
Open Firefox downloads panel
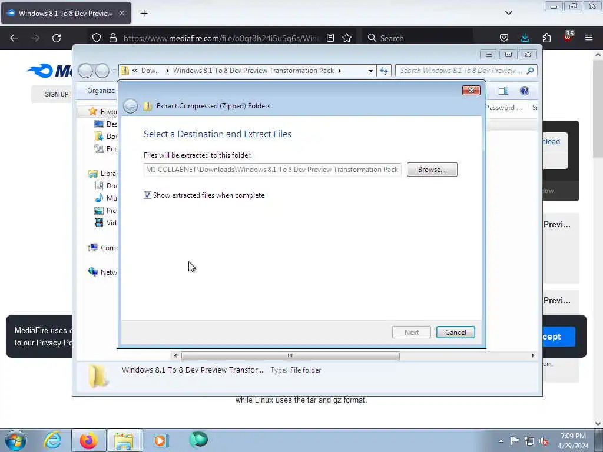coord(525,38)
